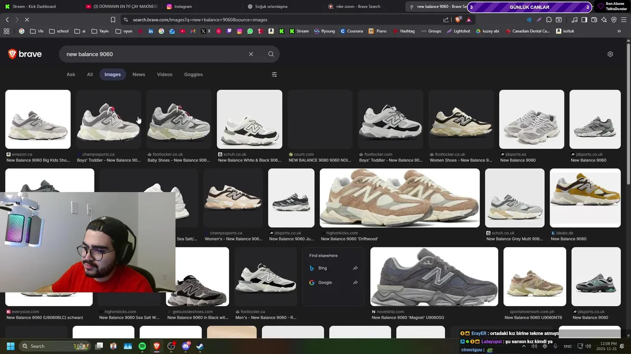Open schuh.co.uk Grey Multi 9060 image
Screen dimensions: 631x354
[515, 198]
